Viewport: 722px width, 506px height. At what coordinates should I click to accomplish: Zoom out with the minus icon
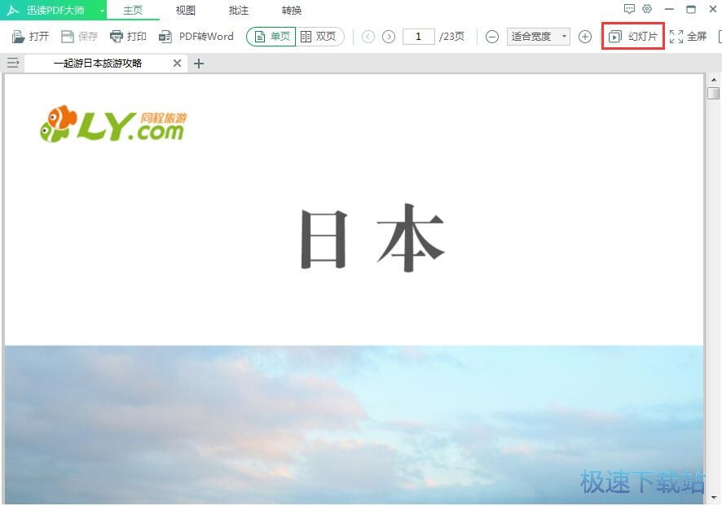(492, 36)
